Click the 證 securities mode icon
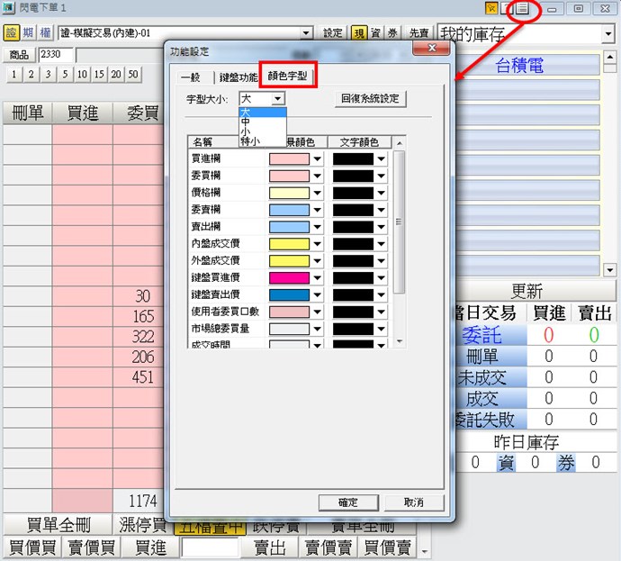The width and height of the screenshot is (621, 561). click(x=12, y=32)
